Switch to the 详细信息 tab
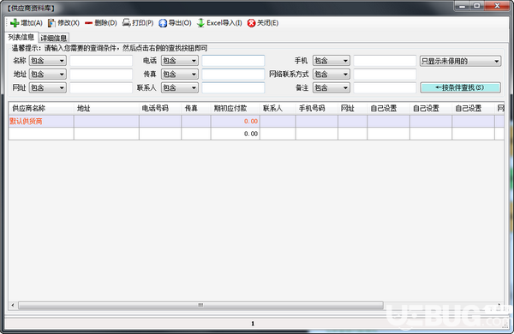The width and height of the screenshot is (514, 334). tap(54, 38)
